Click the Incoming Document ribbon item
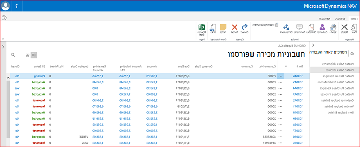Image resolution: width=360 pixels, height=147 pixels. tap(265, 24)
